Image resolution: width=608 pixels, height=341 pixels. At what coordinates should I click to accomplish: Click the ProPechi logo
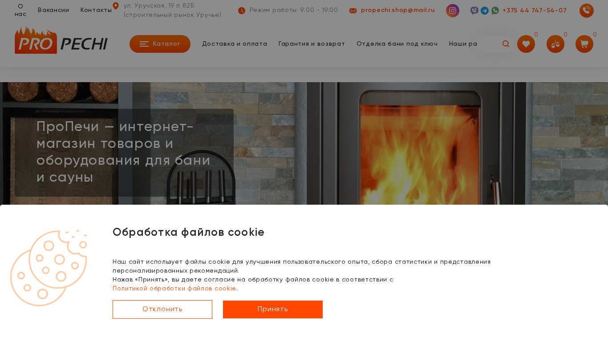click(x=61, y=40)
